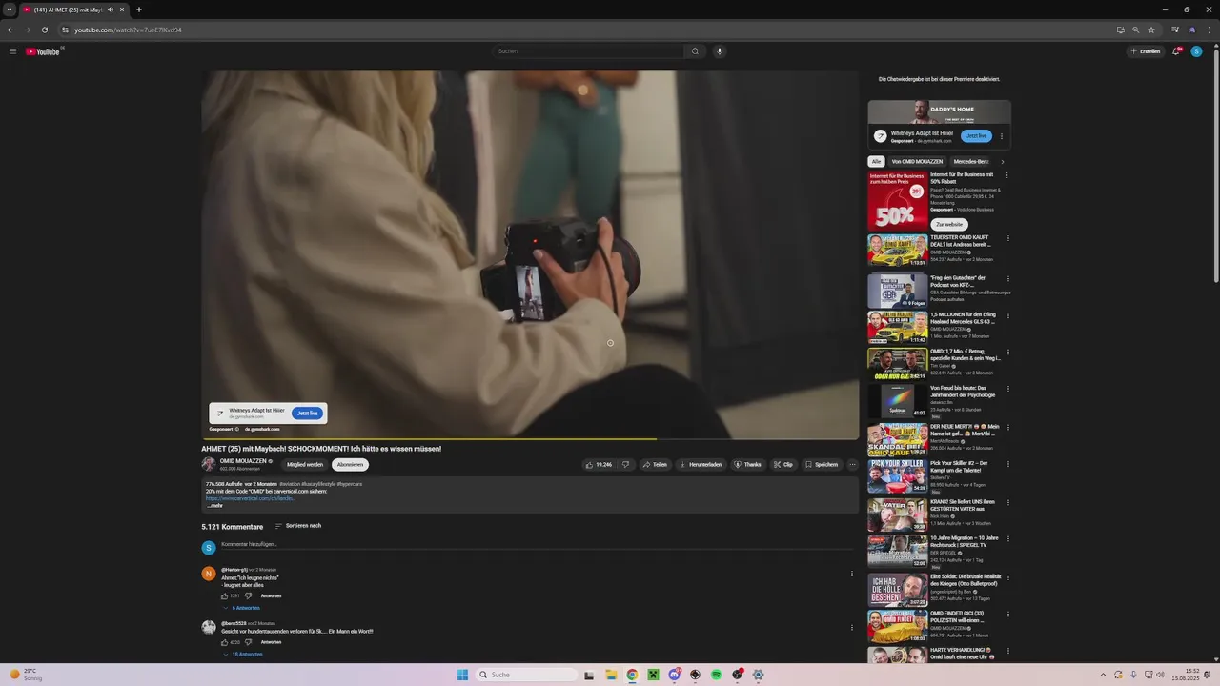The height and width of the screenshot is (686, 1220).
Task: Open YouTube notifications bell
Action: click(1176, 51)
